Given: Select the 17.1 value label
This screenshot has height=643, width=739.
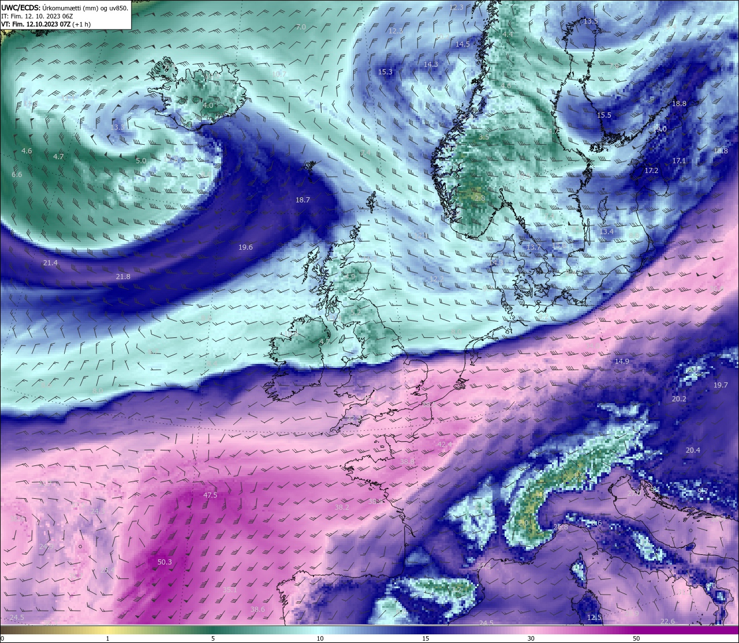Looking at the screenshot, I should pos(679,161).
